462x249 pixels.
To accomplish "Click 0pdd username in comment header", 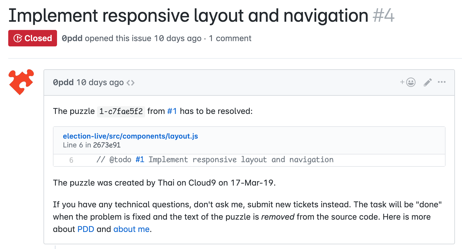I will coord(63,83).
